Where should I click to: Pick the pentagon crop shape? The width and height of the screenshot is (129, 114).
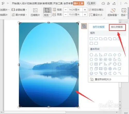(119, 55)
